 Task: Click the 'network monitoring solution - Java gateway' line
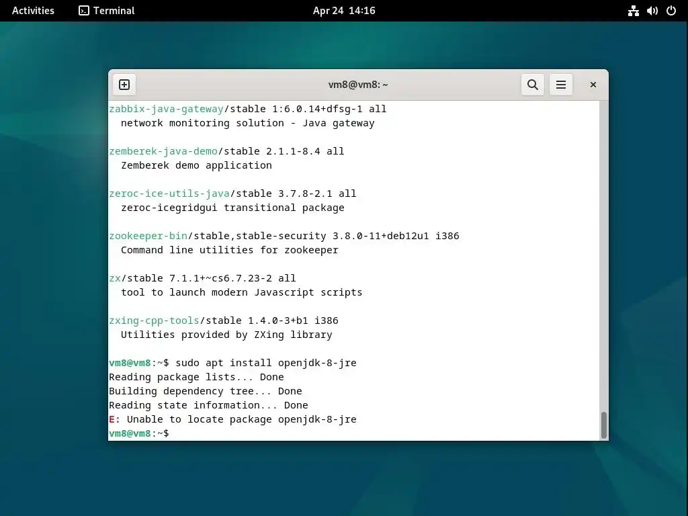[x=248, y=124]
